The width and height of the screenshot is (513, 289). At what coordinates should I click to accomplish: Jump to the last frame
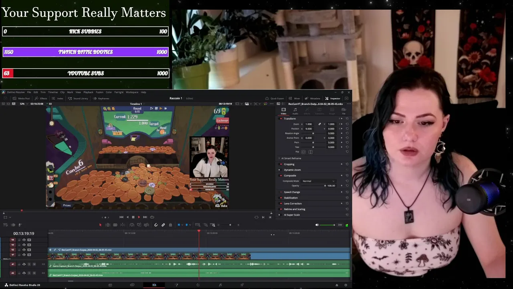click(x=145, y=217)
